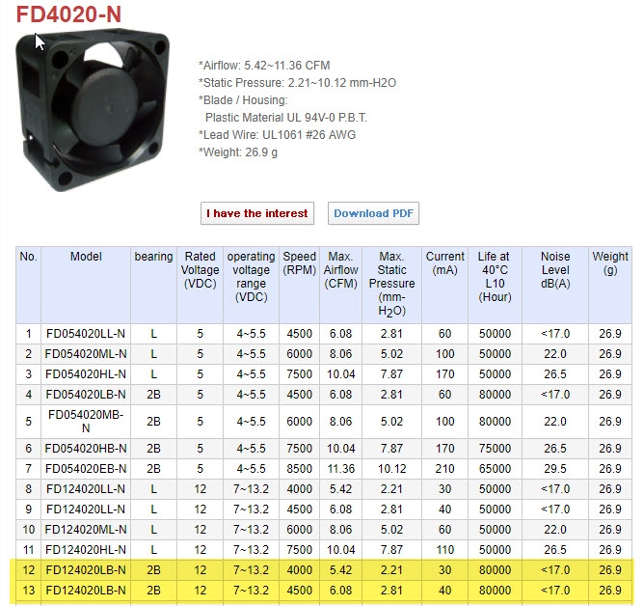Viewport: 644px width, 606px height.
Task: Click life value 80000 in row 13
Action: (x=495, y=591)
